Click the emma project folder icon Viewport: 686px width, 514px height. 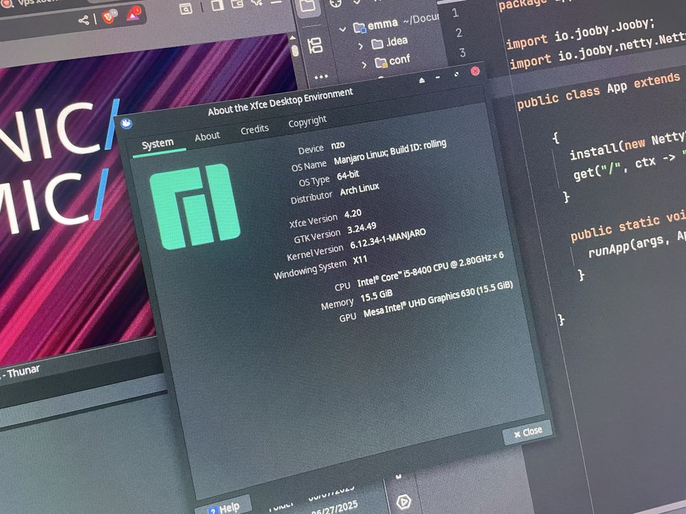click(x=359, y=28)
